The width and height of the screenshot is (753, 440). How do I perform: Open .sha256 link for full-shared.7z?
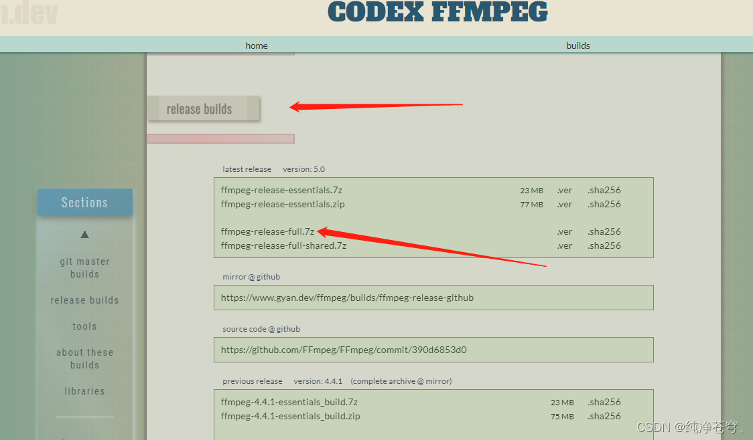(x=604, y=245)
